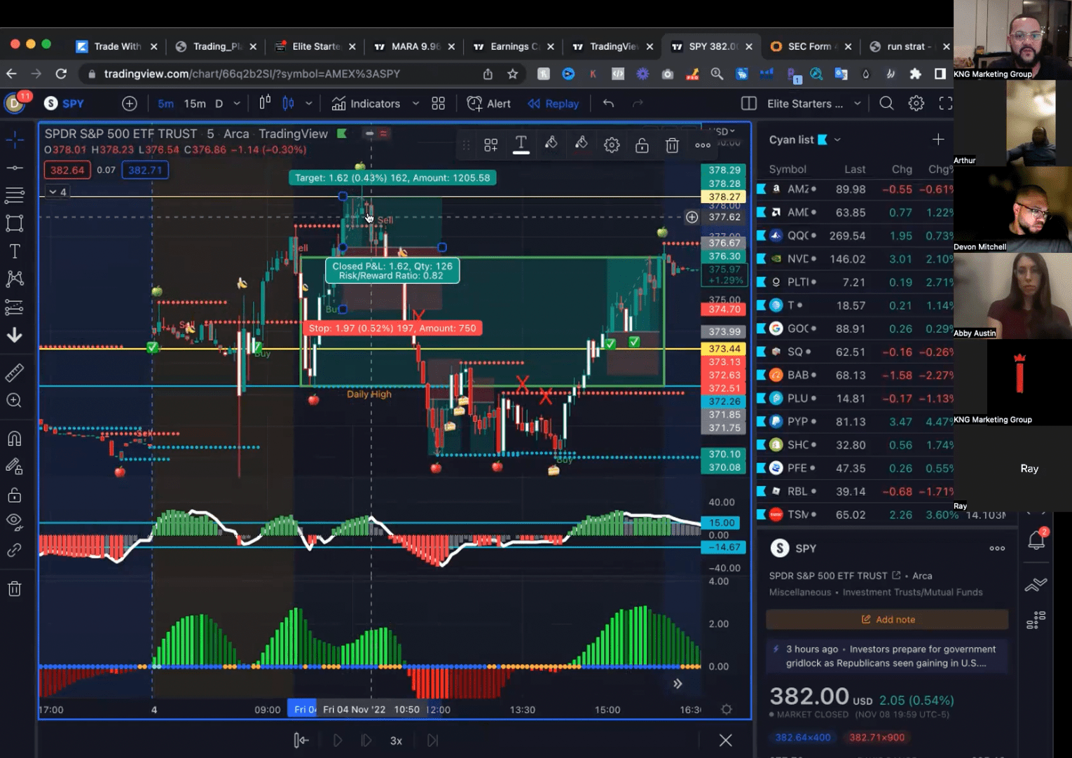
Task: Open the alerts bell panel
Action: pyautogui.click(x=1036, y=539)
